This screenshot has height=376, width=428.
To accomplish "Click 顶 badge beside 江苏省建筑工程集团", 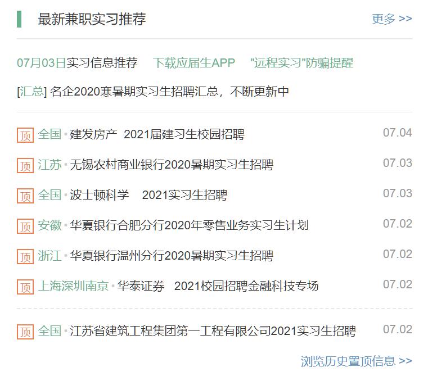I will click(x=25, y=332).
